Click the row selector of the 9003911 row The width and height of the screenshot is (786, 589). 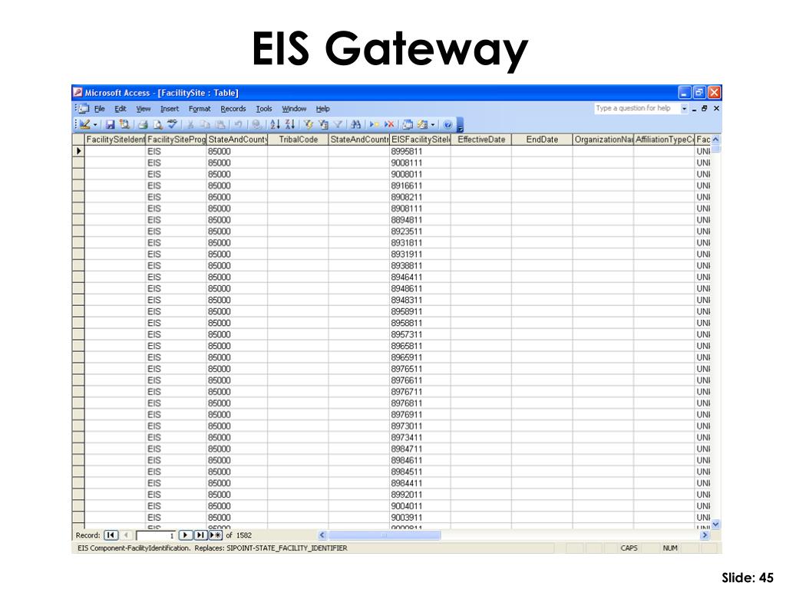tap(78, 518)
